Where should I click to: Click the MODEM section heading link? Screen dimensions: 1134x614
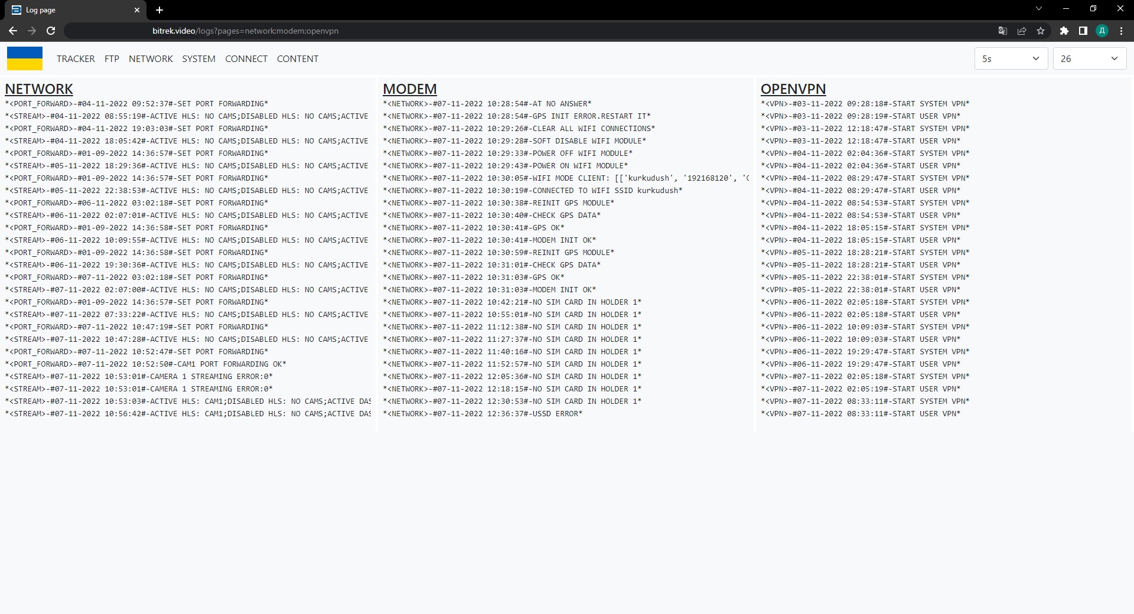409,89
